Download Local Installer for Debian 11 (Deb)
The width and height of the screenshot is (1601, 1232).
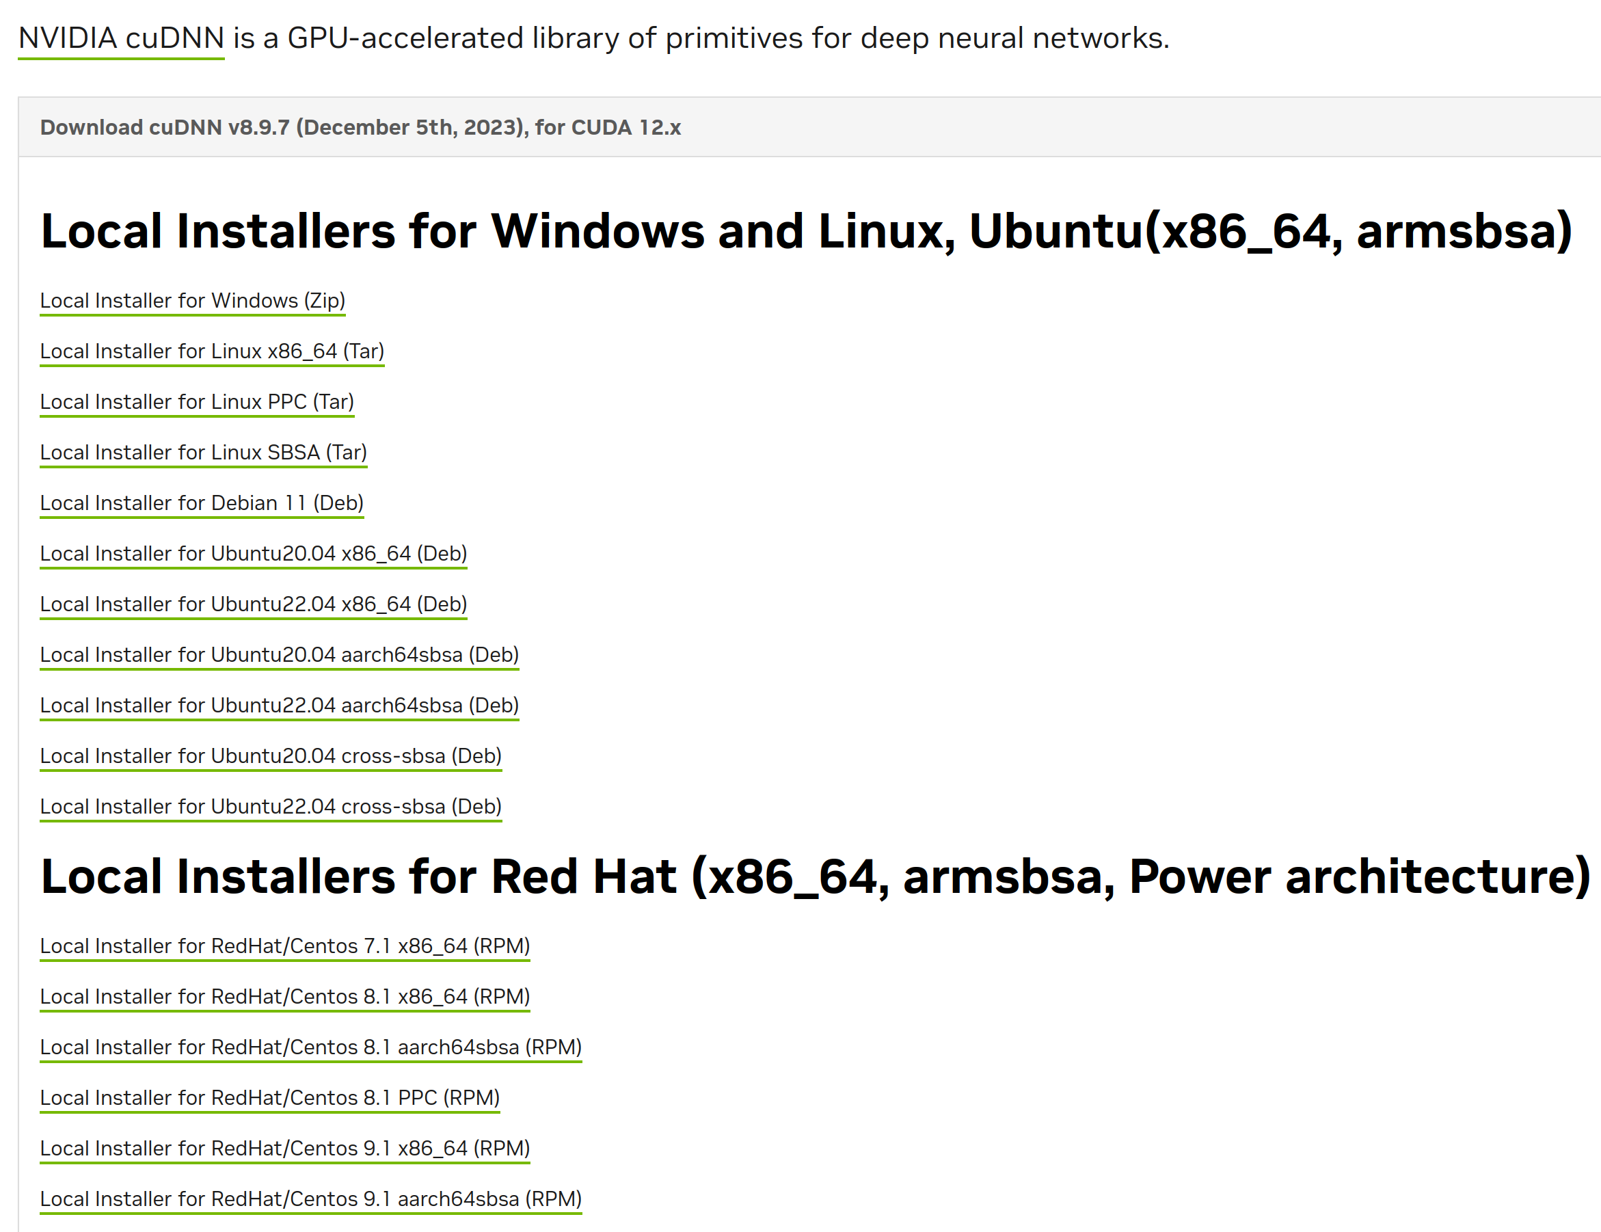(202, 503)
